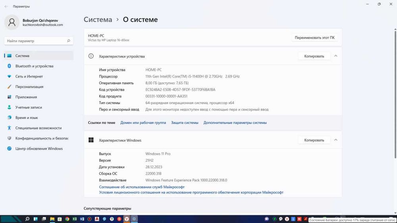Click the Yandex Y tray icon
This screenshot has height=223, width=397.
coord(287,219)
